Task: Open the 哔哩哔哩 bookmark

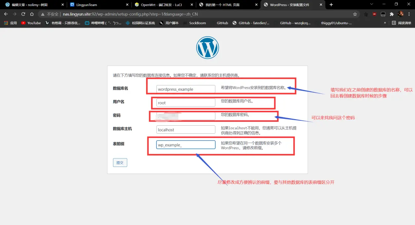Action: (x=103, y=23)
